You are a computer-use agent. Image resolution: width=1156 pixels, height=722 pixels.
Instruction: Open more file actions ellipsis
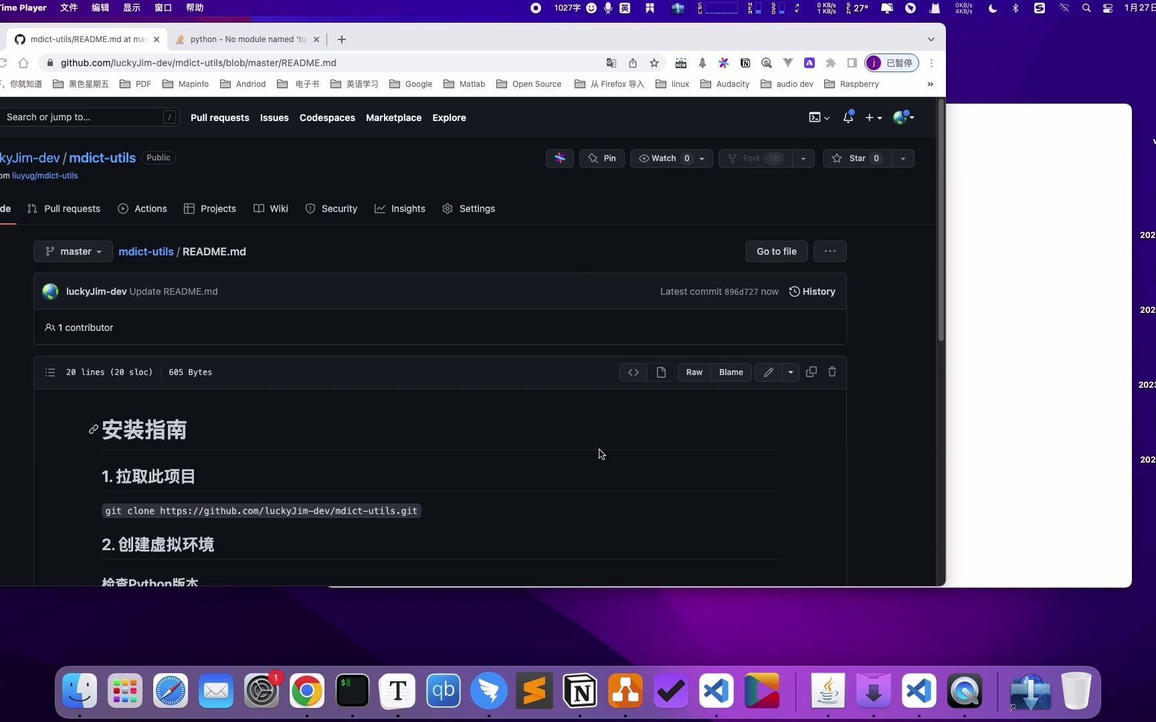[x=830, y=251]
